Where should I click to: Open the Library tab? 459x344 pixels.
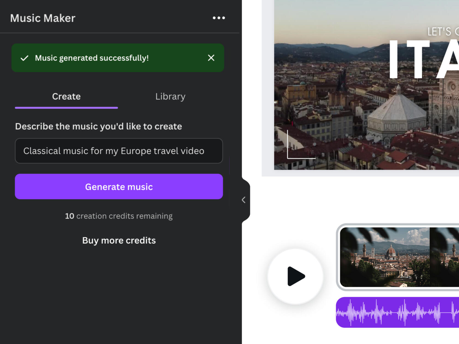[x=170, y=96]
